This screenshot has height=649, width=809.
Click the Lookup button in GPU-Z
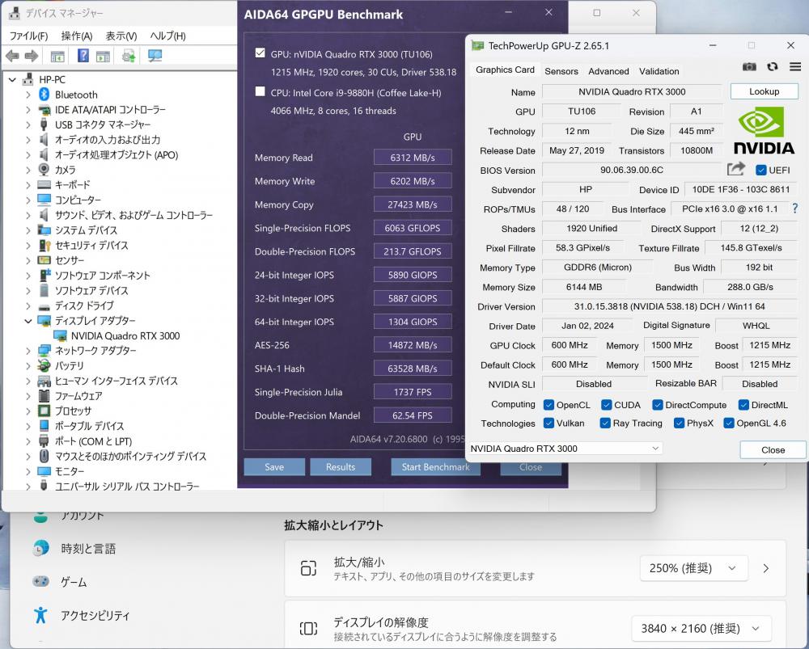765,91
